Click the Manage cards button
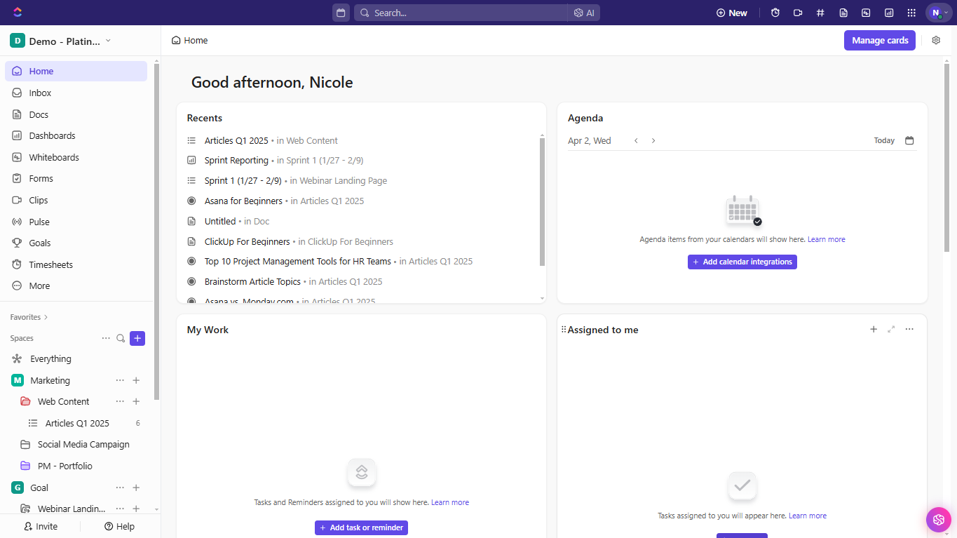This screenshot has height=538, width=957. coord(880,41)
